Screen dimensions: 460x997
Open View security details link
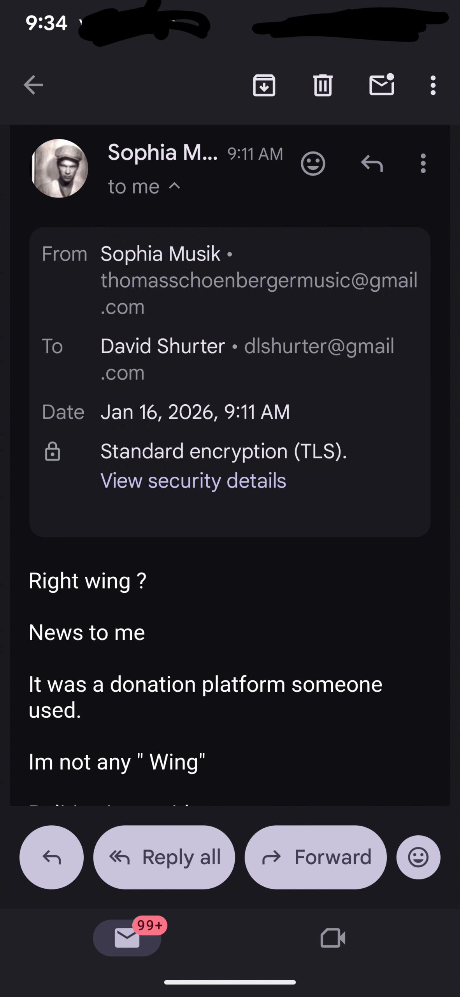tap(193, 481)
